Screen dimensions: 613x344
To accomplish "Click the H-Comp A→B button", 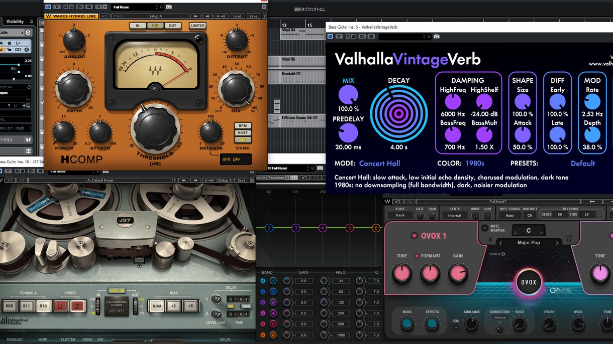I will click(222, 16).
